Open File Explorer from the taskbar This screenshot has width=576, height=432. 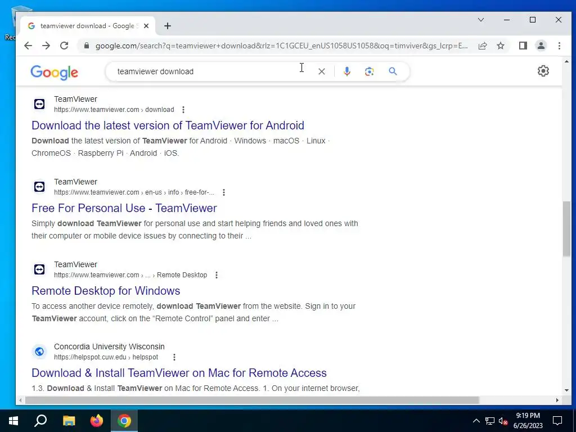coord(69,421)
